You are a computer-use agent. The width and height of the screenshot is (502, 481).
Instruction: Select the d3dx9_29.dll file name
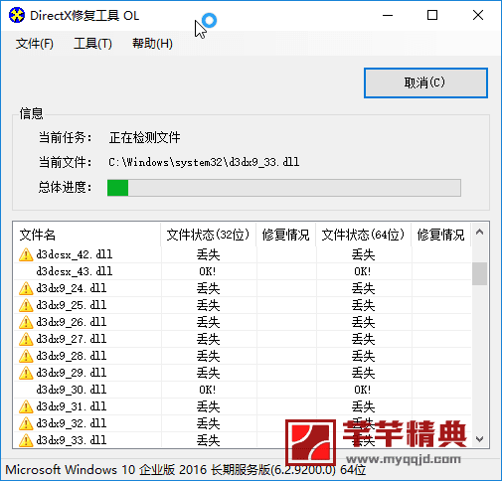point(72,373)
